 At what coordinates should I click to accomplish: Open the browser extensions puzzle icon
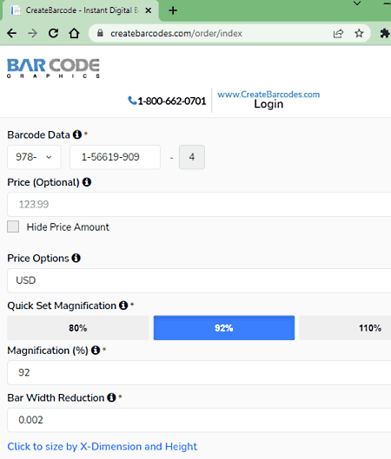tap(385, 33)
